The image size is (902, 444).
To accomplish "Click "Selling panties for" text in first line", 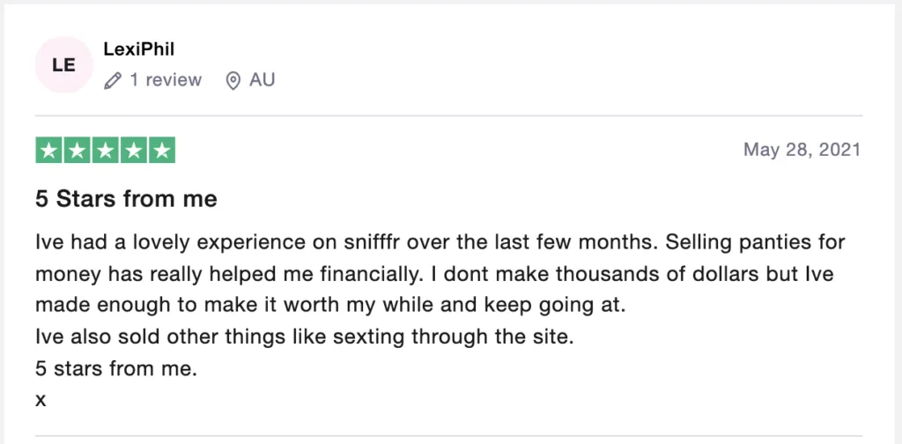I will (755, 243).
